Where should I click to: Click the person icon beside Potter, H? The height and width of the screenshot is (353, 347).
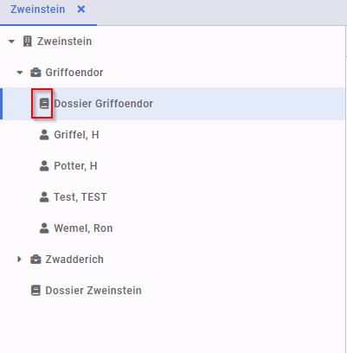[44, 166]
